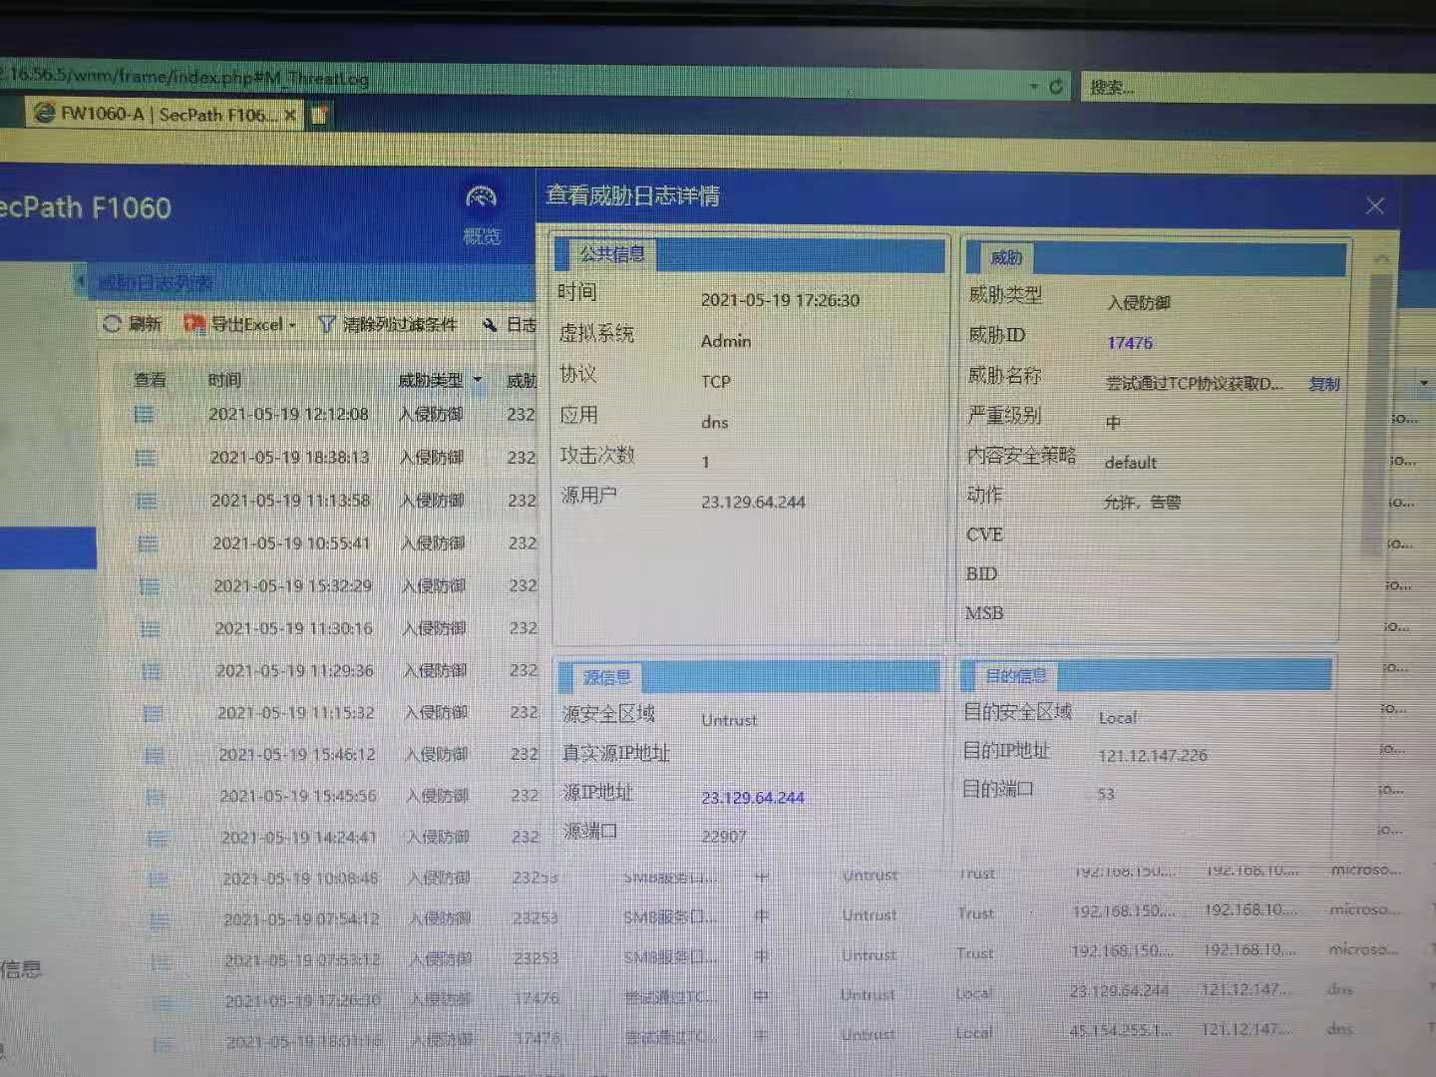Open the view icon for the 15:46:12 log row
The width and height of the screenshot is (1436, 1077).
(x=155, y=755)
